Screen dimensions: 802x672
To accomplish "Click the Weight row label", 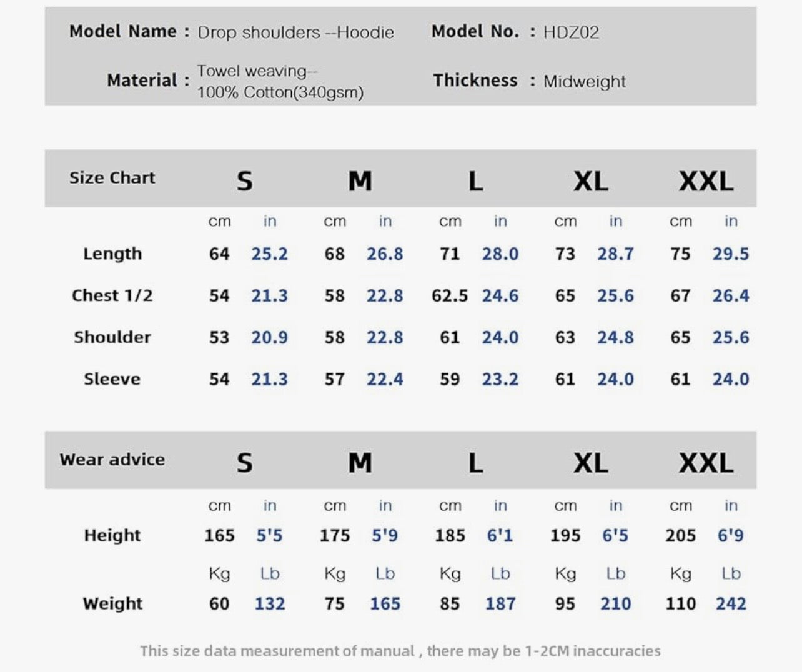I will (112, 603).
